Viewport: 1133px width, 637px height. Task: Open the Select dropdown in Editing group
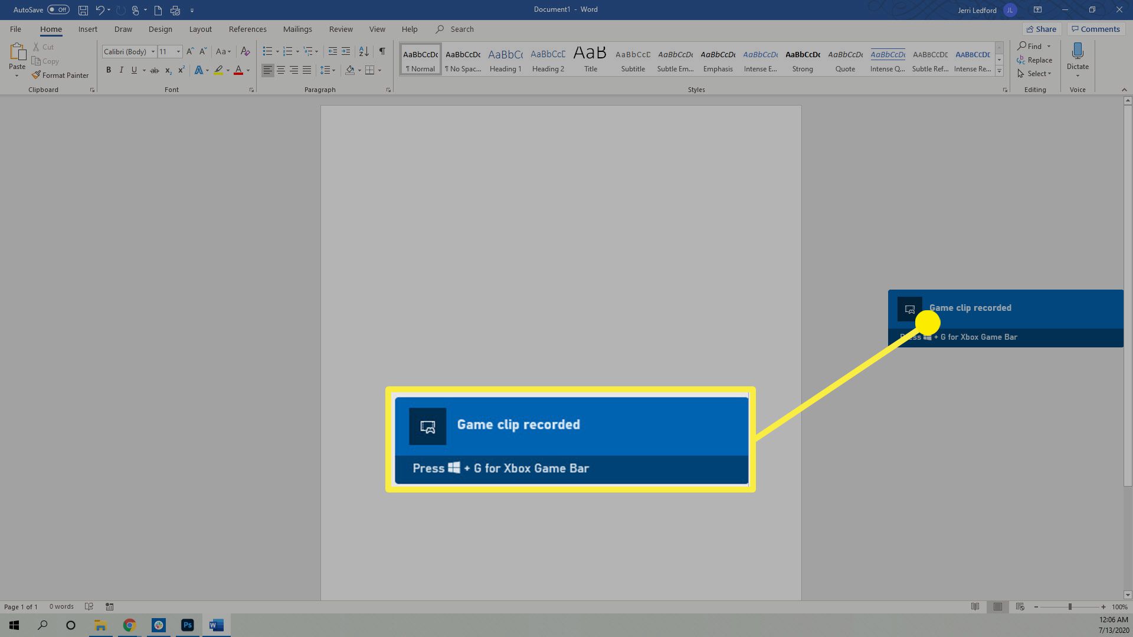click(x=1034, y=74)
